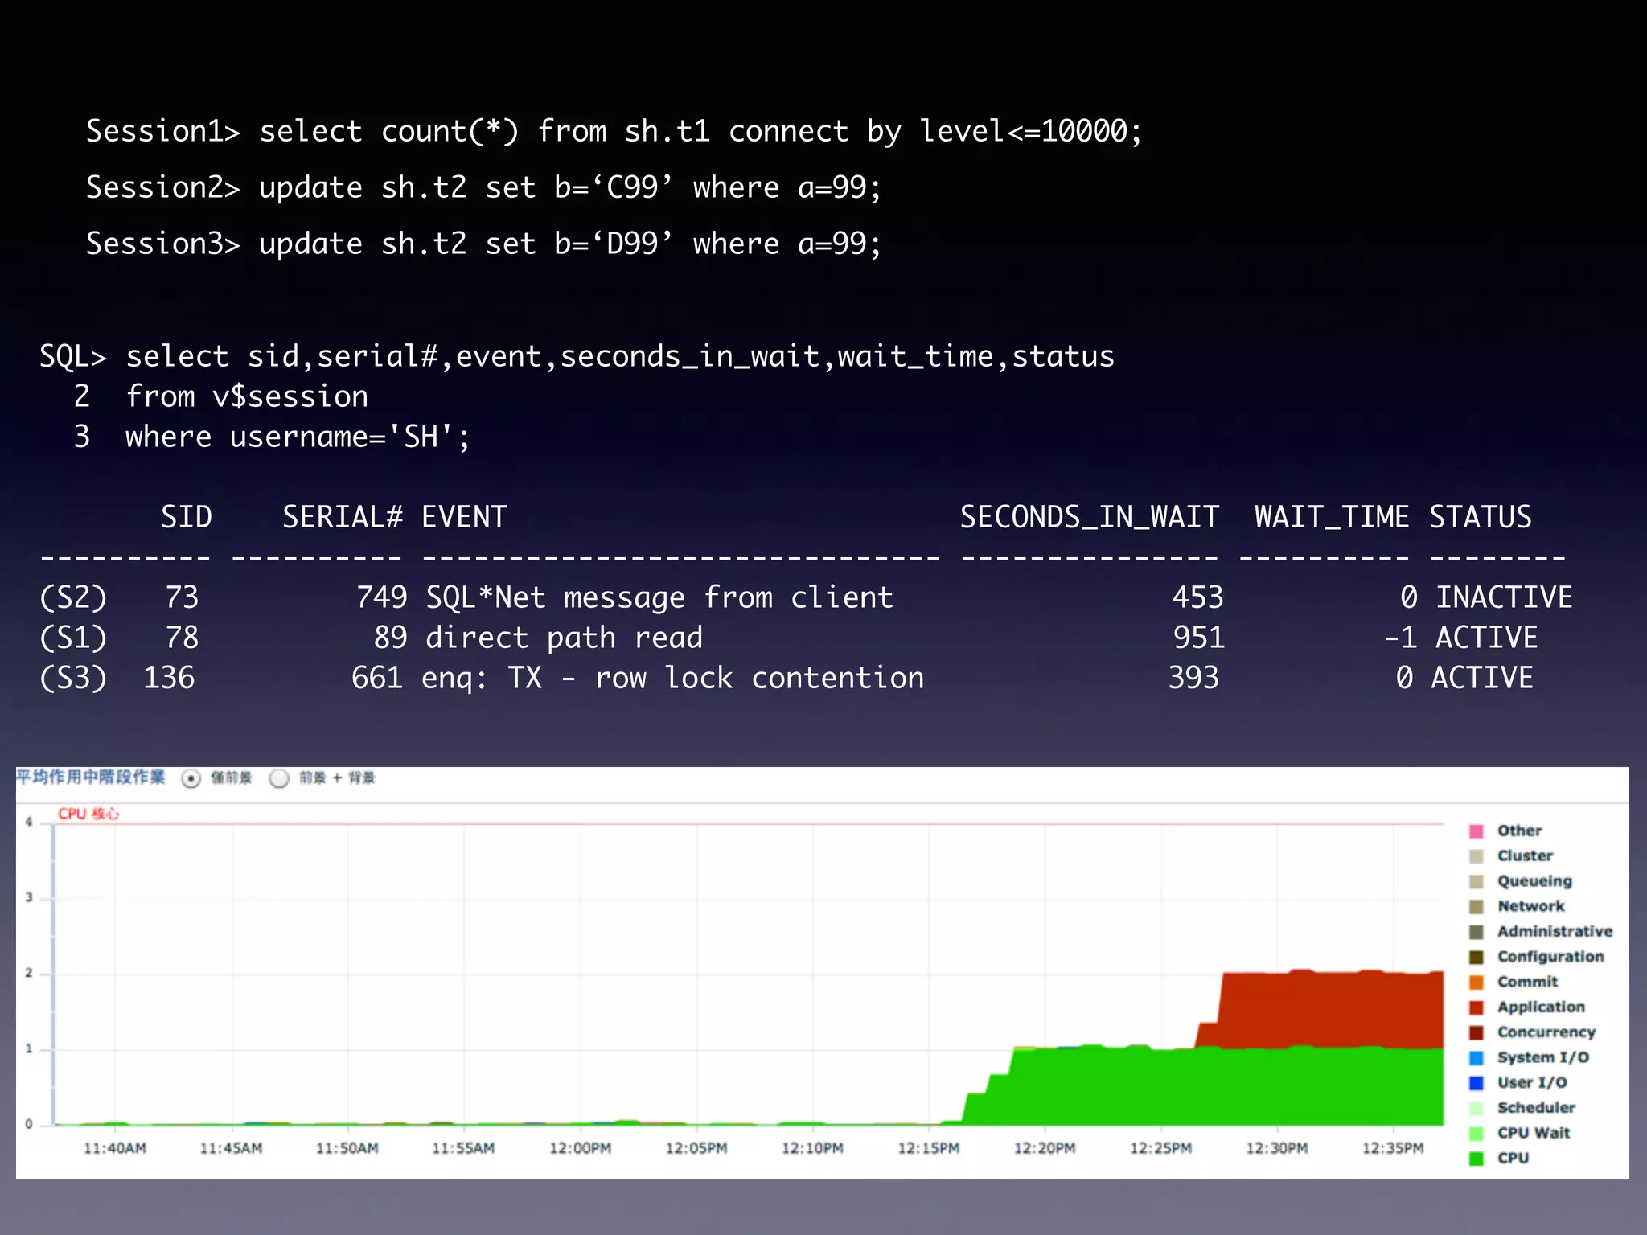1647x1235 pixels.
Task: Click the 11:45AM time axis label
Action: [x=231, y=1148]
